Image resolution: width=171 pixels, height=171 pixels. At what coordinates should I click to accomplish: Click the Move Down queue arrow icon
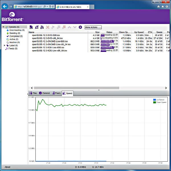tap(75, 27)
